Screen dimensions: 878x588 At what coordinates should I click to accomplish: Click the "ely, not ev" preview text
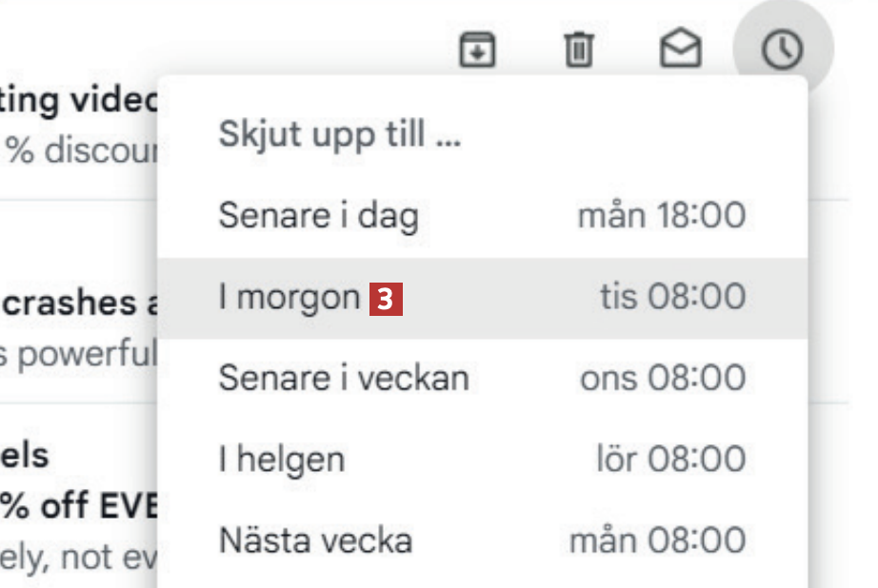click(x=78, y=554)
